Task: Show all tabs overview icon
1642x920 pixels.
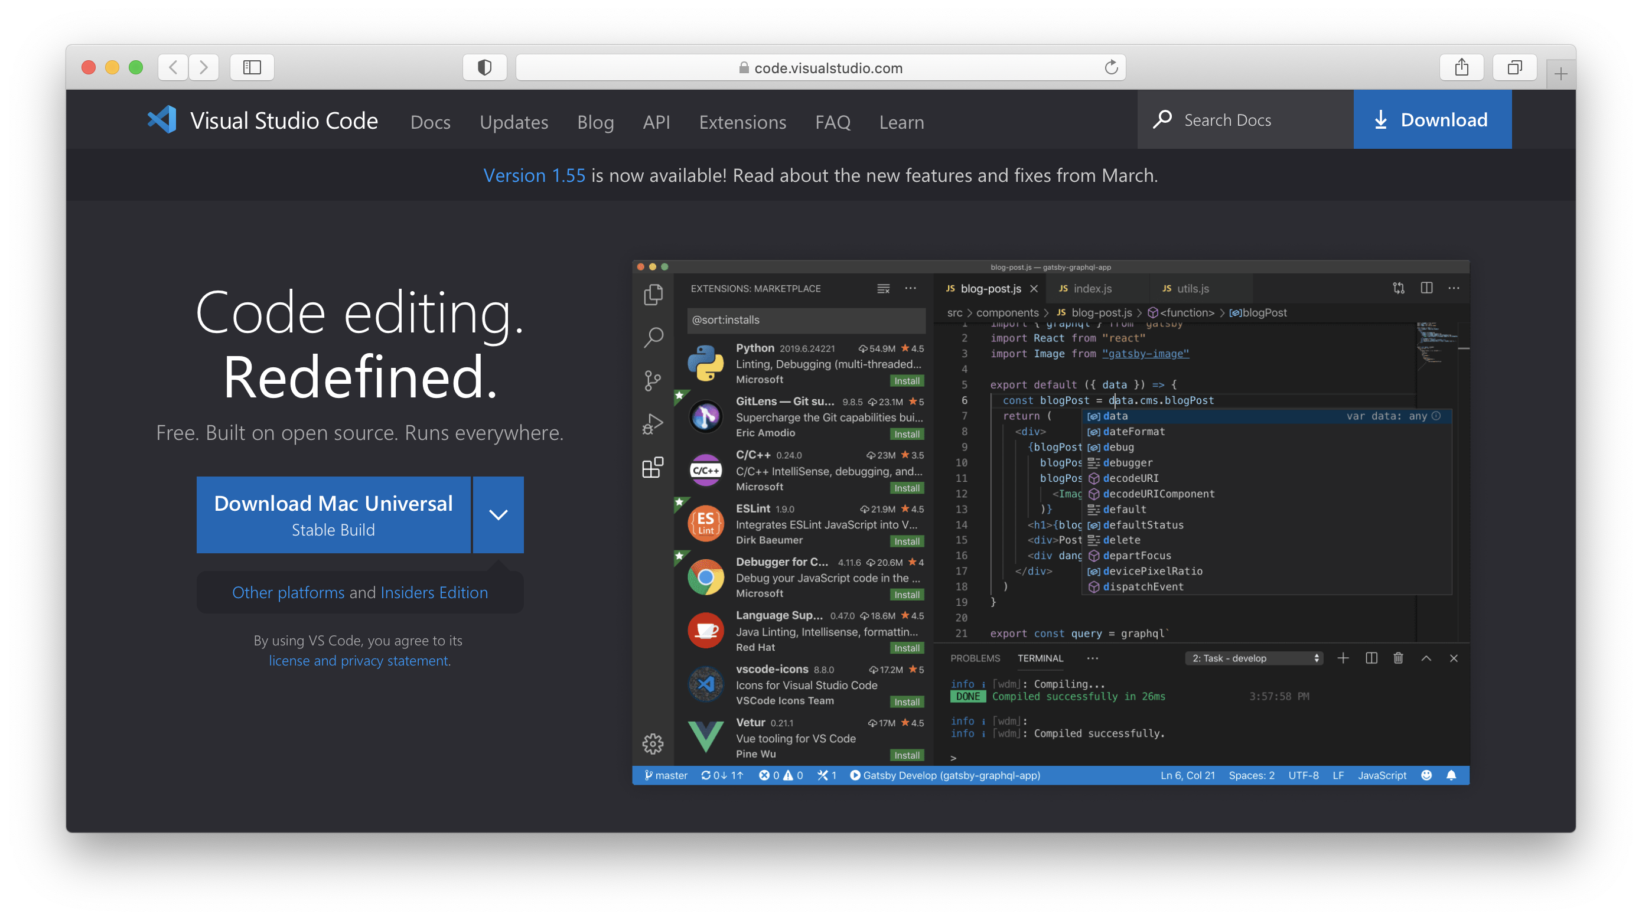Action: pyautogui.click(x=1514, y=67)
